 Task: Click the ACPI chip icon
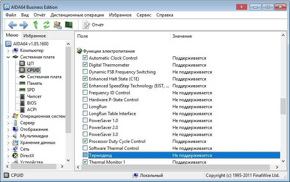(x=22, y=110)
